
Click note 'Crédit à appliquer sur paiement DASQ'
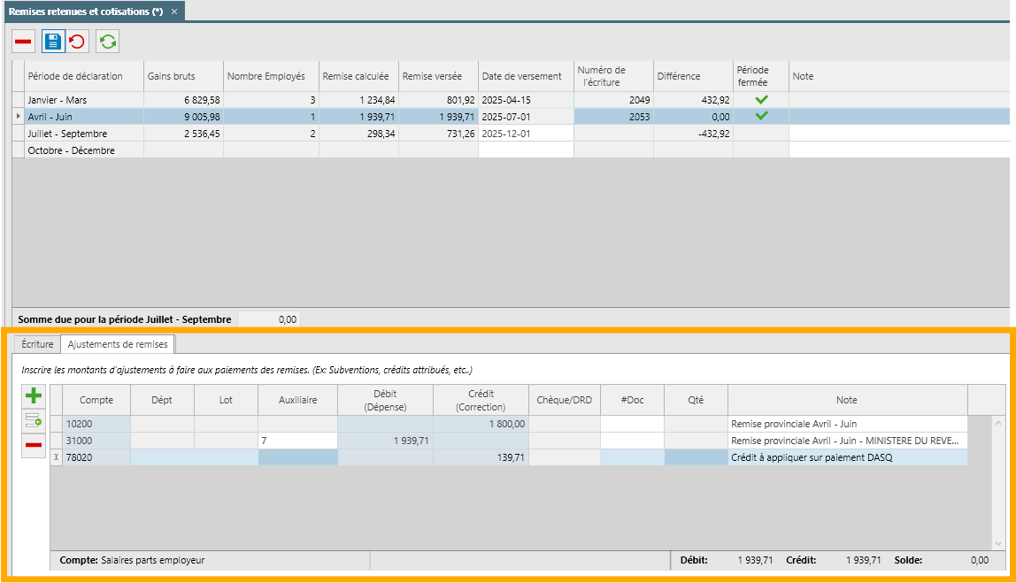click(848, 457)
